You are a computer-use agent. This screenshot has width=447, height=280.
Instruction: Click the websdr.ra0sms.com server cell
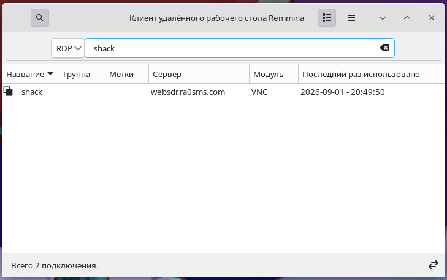188,92
